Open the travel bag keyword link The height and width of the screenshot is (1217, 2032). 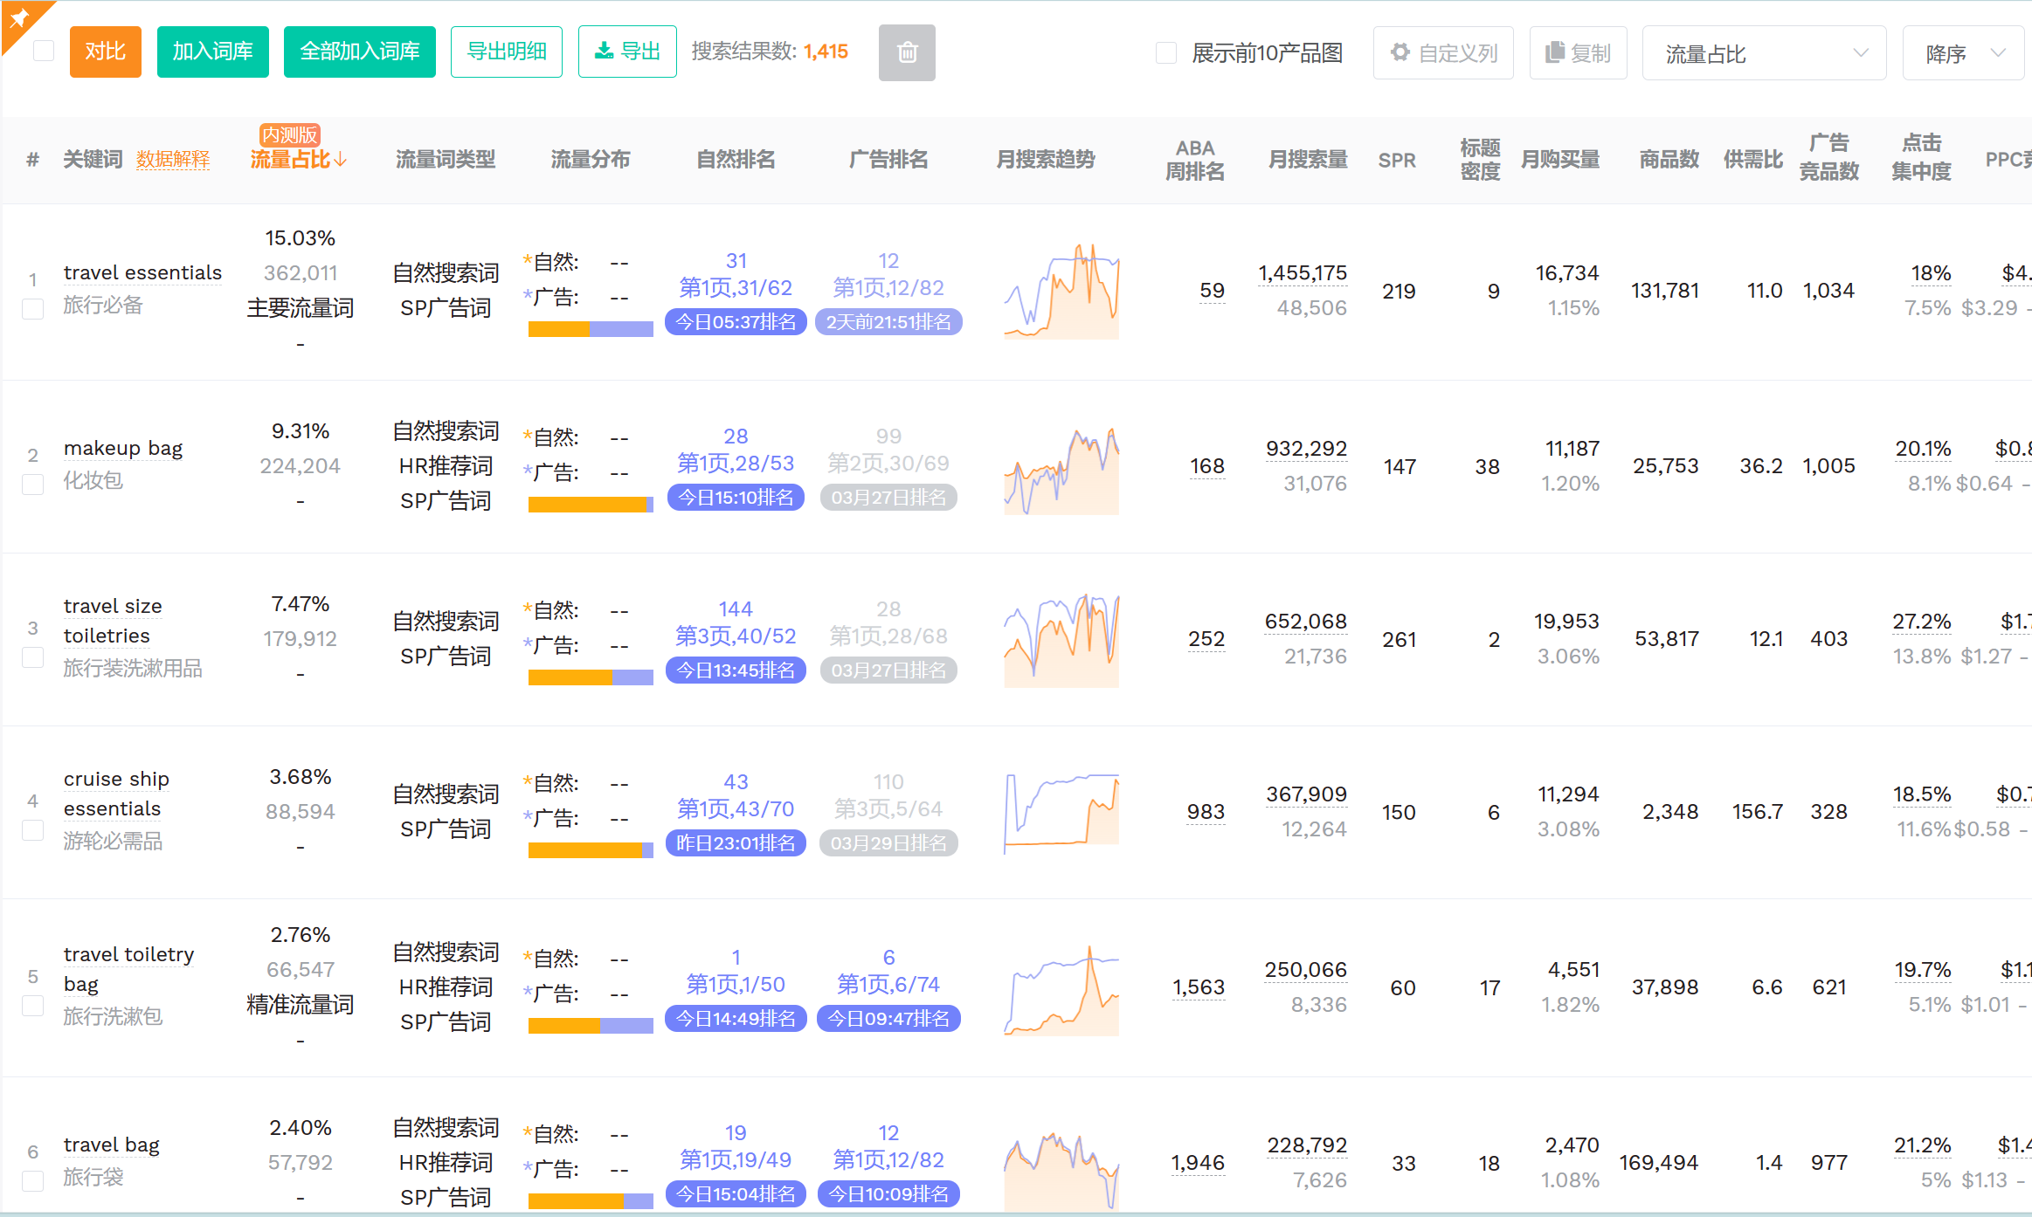tap(111, 1145)
